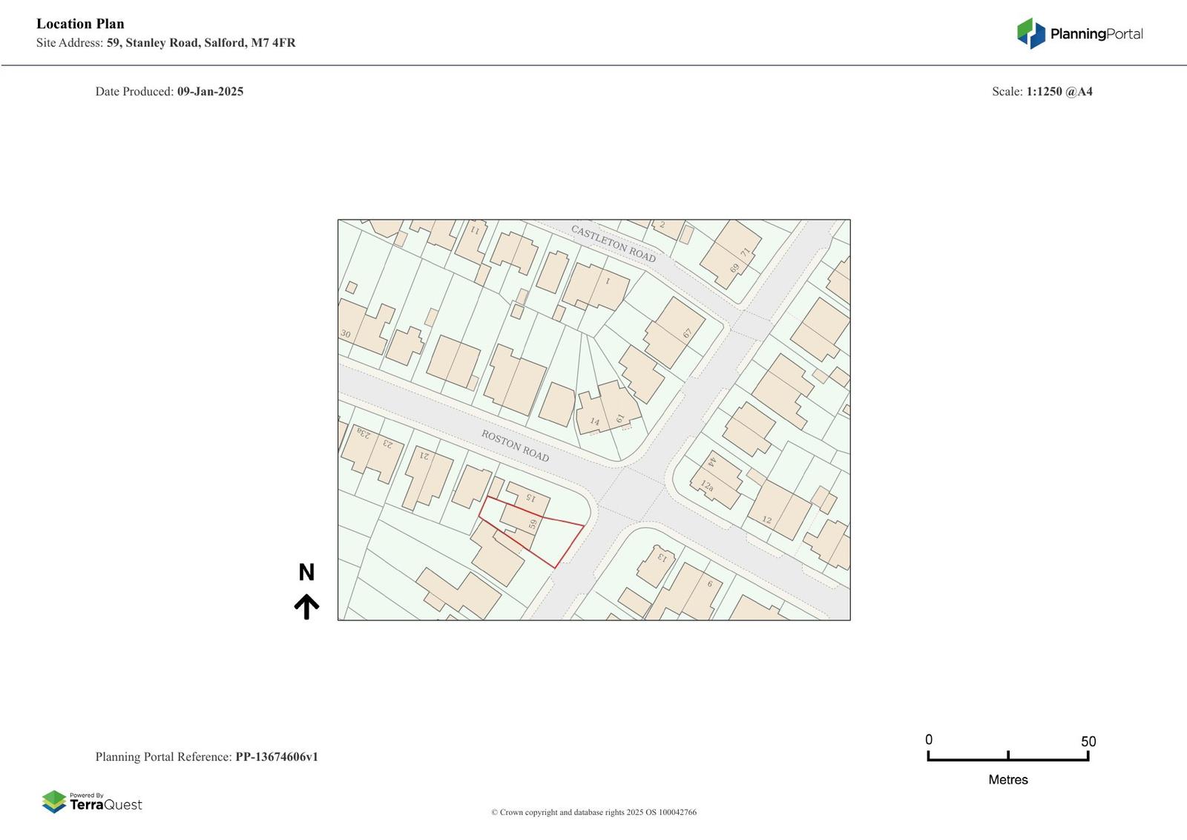Click the reference PP-13674606v1

277,757
